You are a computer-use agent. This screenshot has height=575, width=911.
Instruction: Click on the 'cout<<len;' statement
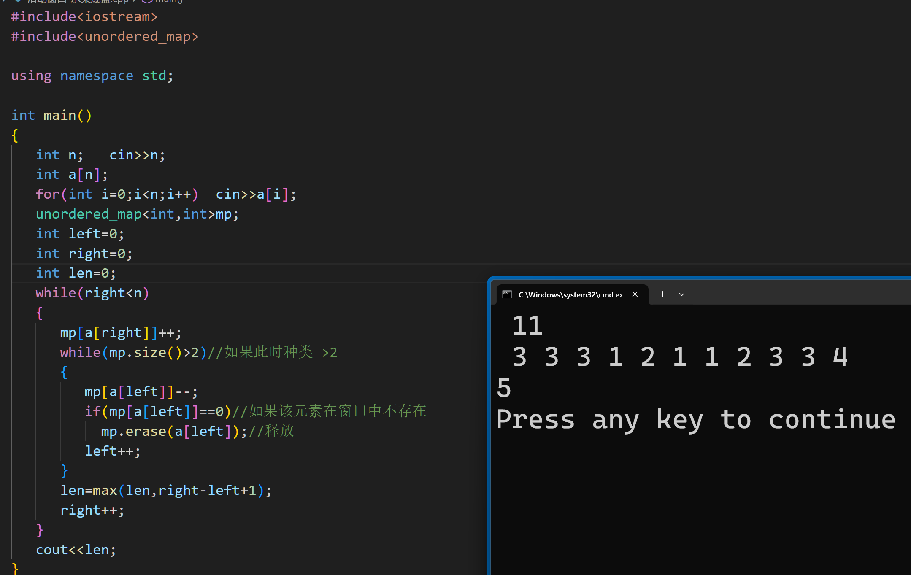76,550
